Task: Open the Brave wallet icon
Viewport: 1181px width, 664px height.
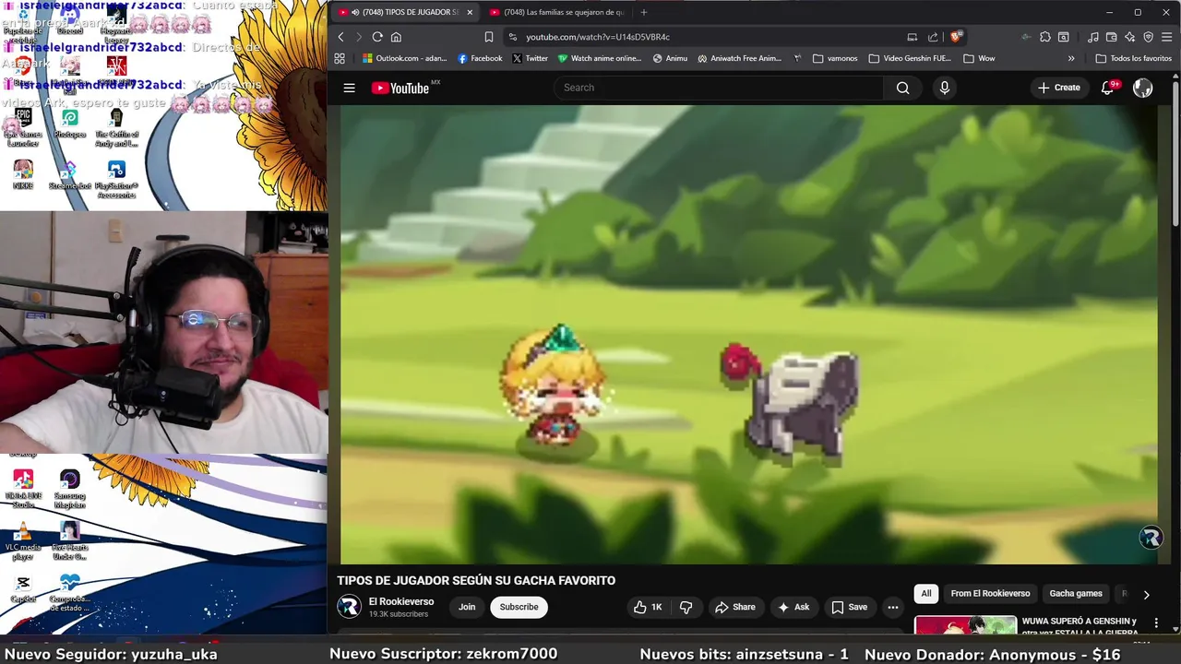Action: click(1112, 37)
